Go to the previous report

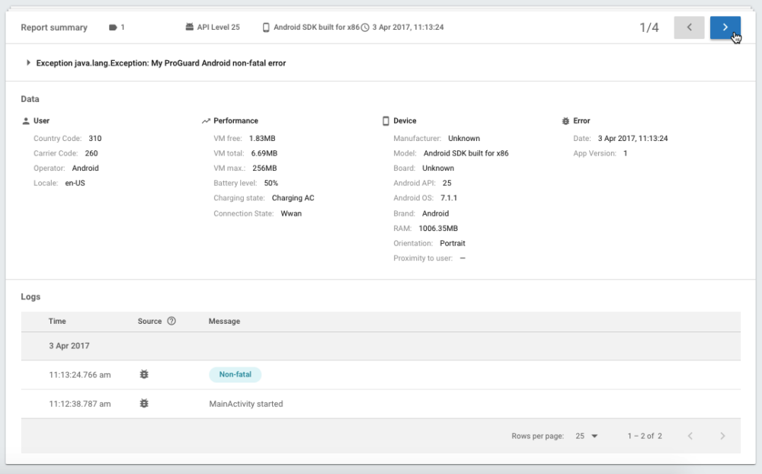click(689, 27)
